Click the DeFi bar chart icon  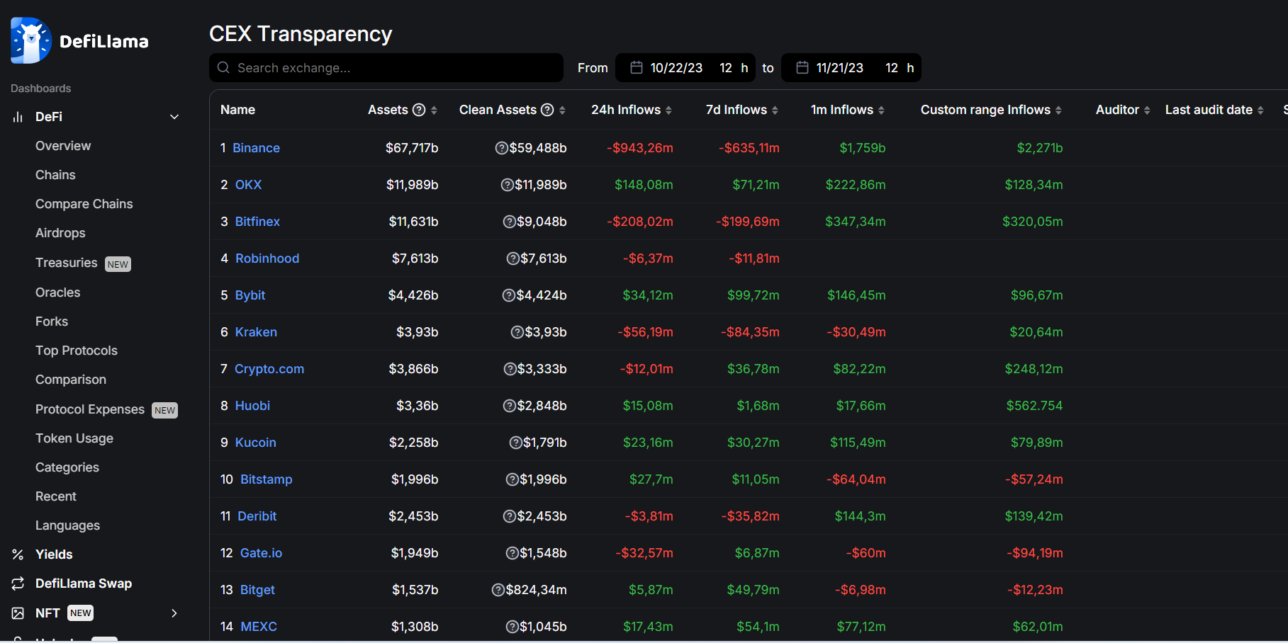[18, 117]
